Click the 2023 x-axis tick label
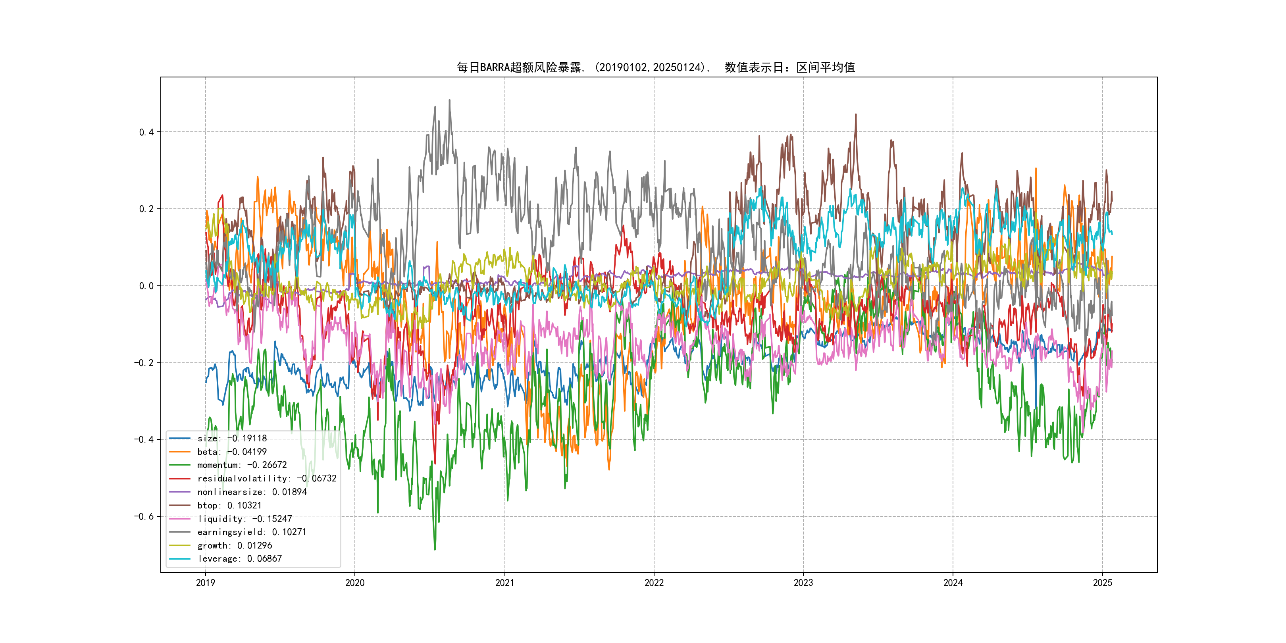 click(x=803, y=583)
